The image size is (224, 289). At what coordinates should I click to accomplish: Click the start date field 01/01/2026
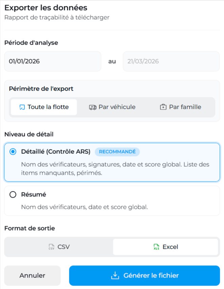pos(52,62)
